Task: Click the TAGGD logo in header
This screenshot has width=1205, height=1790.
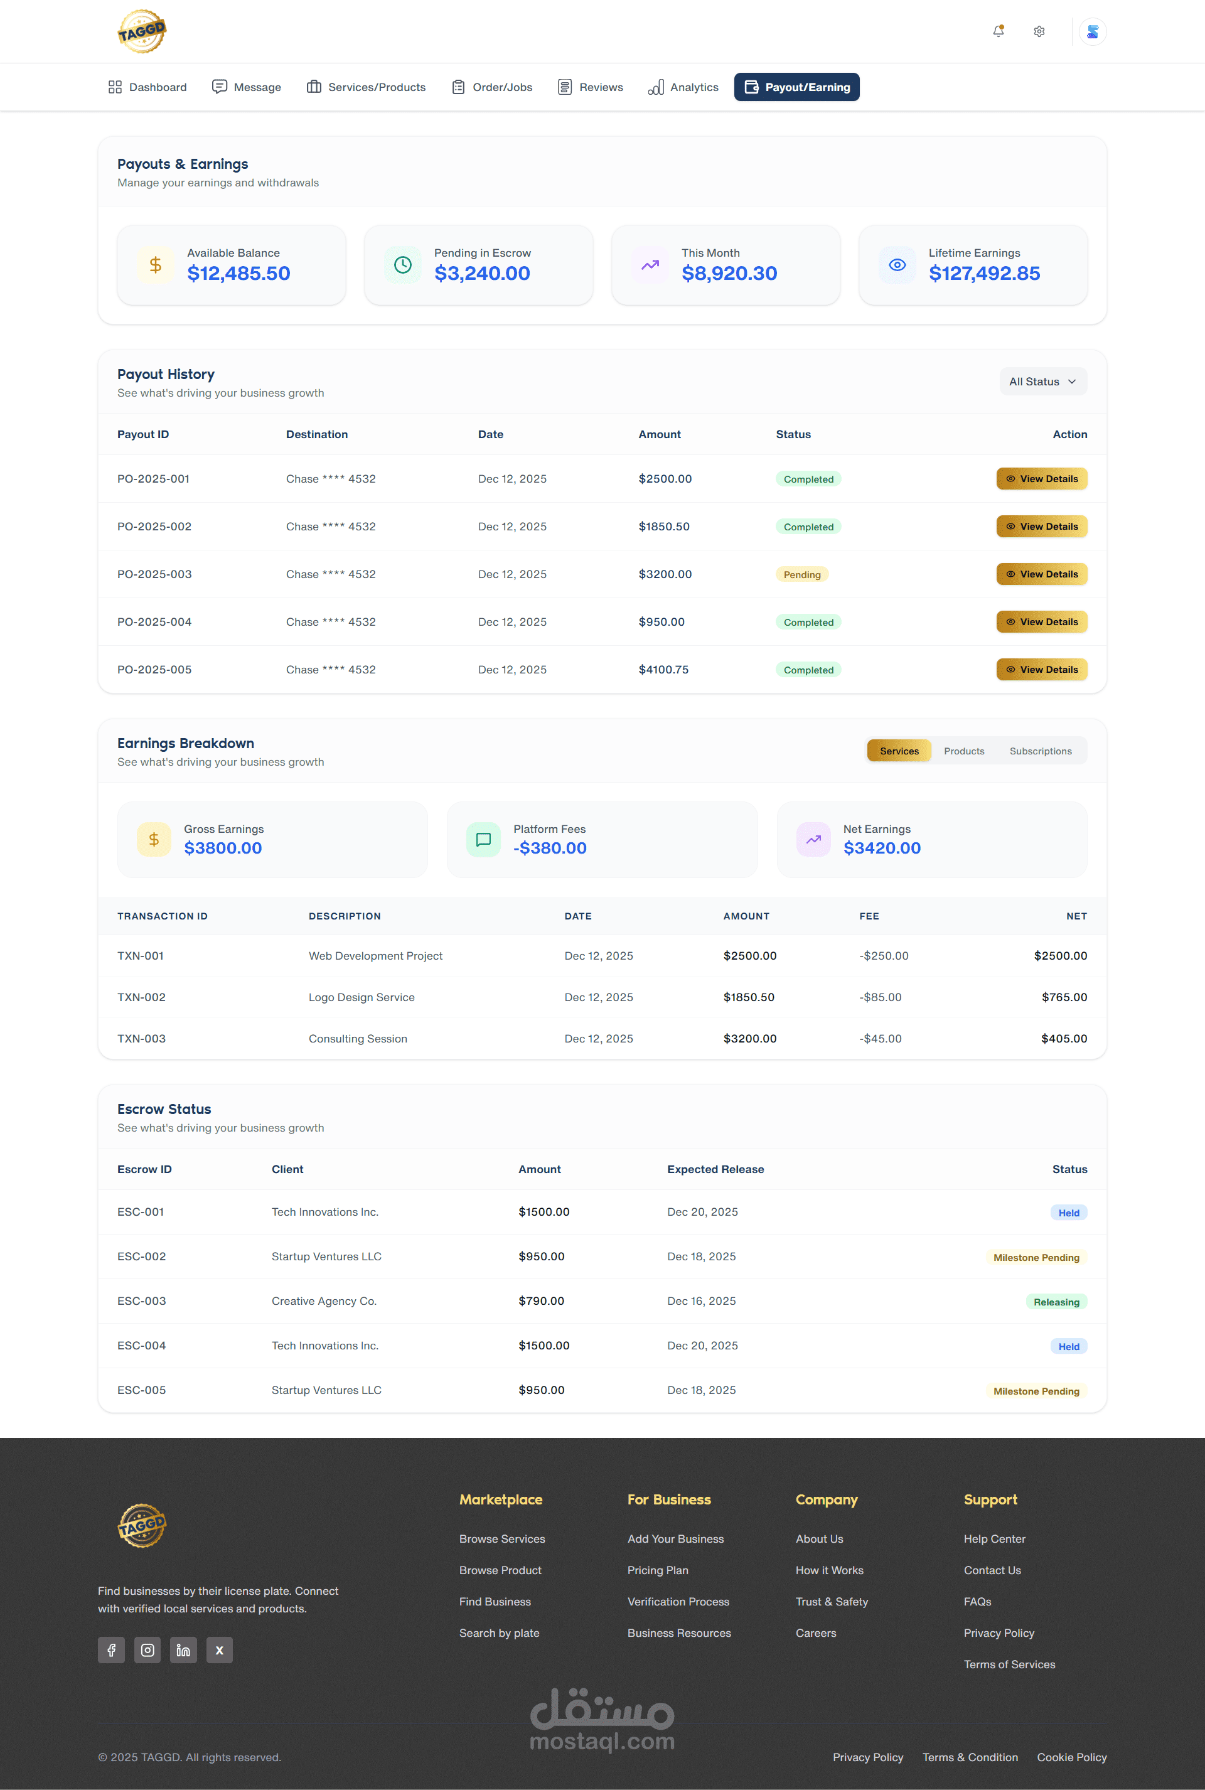Action: tap(141, 31)
